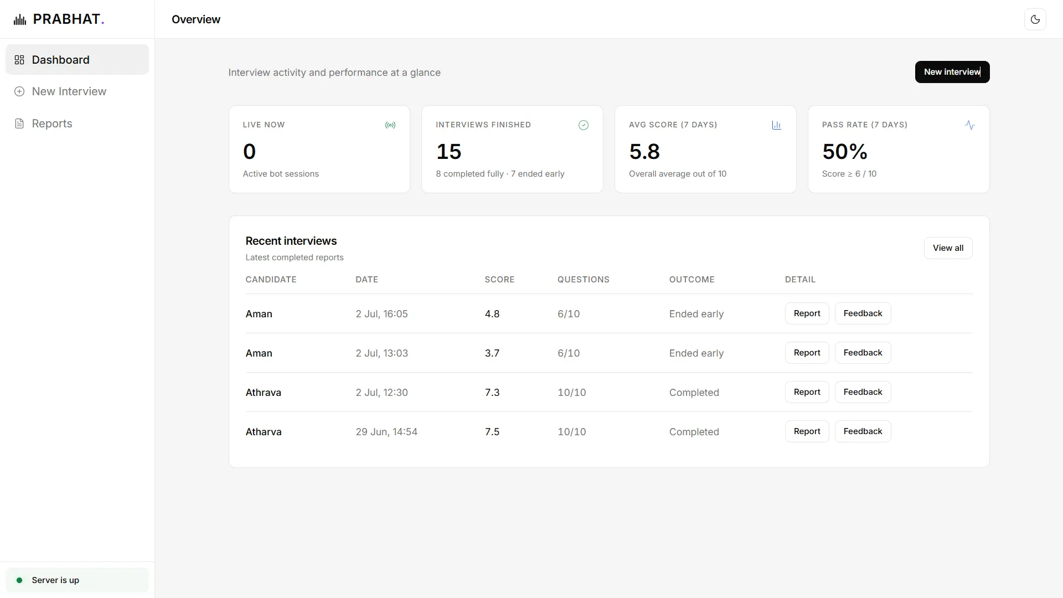Click the average score 5.8
Image resolution: width=1063 pixels, height=598 pixels.
[644, 152]
